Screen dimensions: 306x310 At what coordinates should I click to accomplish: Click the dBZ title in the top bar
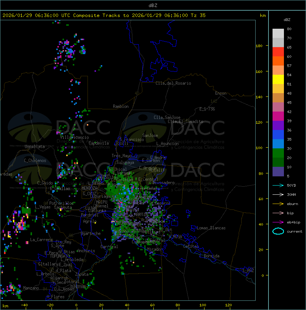153,6
